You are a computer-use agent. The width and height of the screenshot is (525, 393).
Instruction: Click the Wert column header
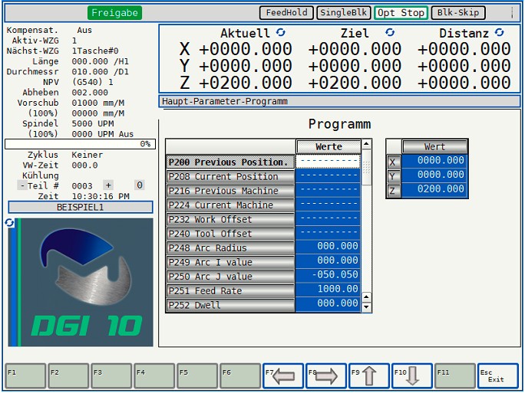point(434,147)
